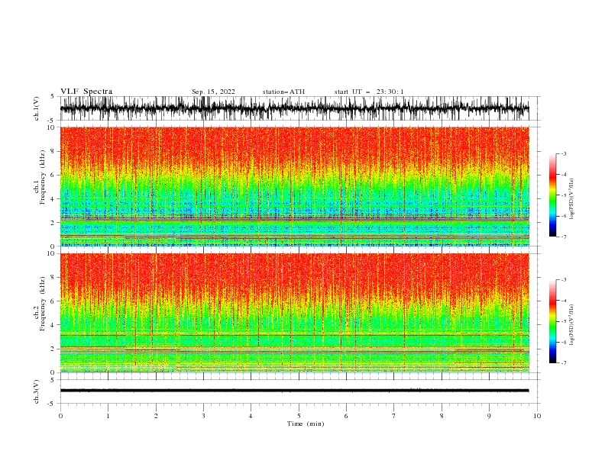Click time axis tick label '0'
Screen dimensions: 605x467
click(x=60, y=416)
